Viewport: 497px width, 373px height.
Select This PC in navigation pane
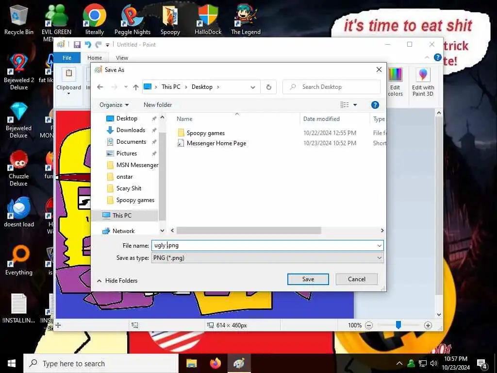tap(122, 215)
